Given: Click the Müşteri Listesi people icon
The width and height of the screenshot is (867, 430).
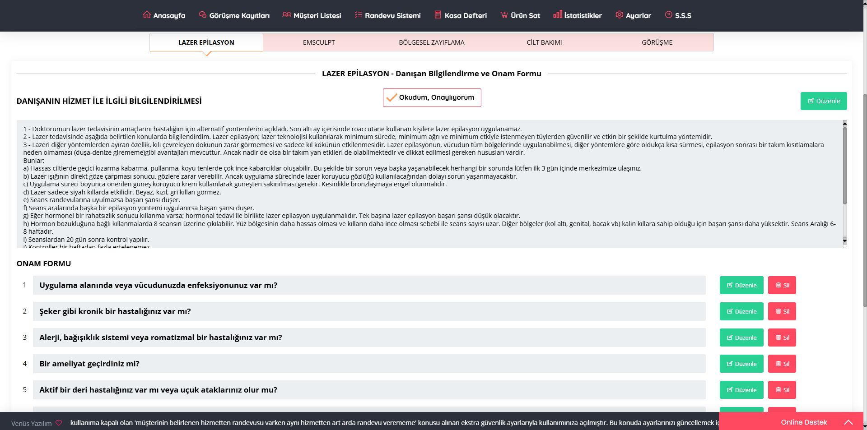Looking at the screenshot, I should [287, 14].
